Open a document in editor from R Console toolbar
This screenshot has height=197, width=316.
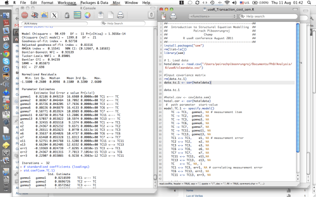pos(101,15)
